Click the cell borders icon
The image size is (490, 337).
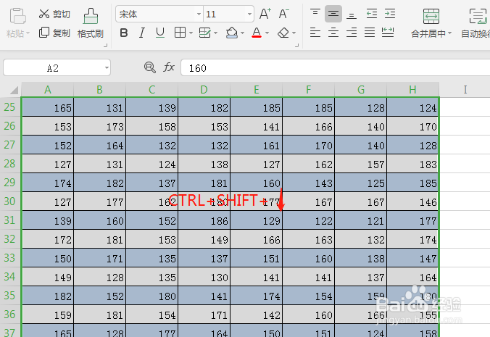pos(180,33)
